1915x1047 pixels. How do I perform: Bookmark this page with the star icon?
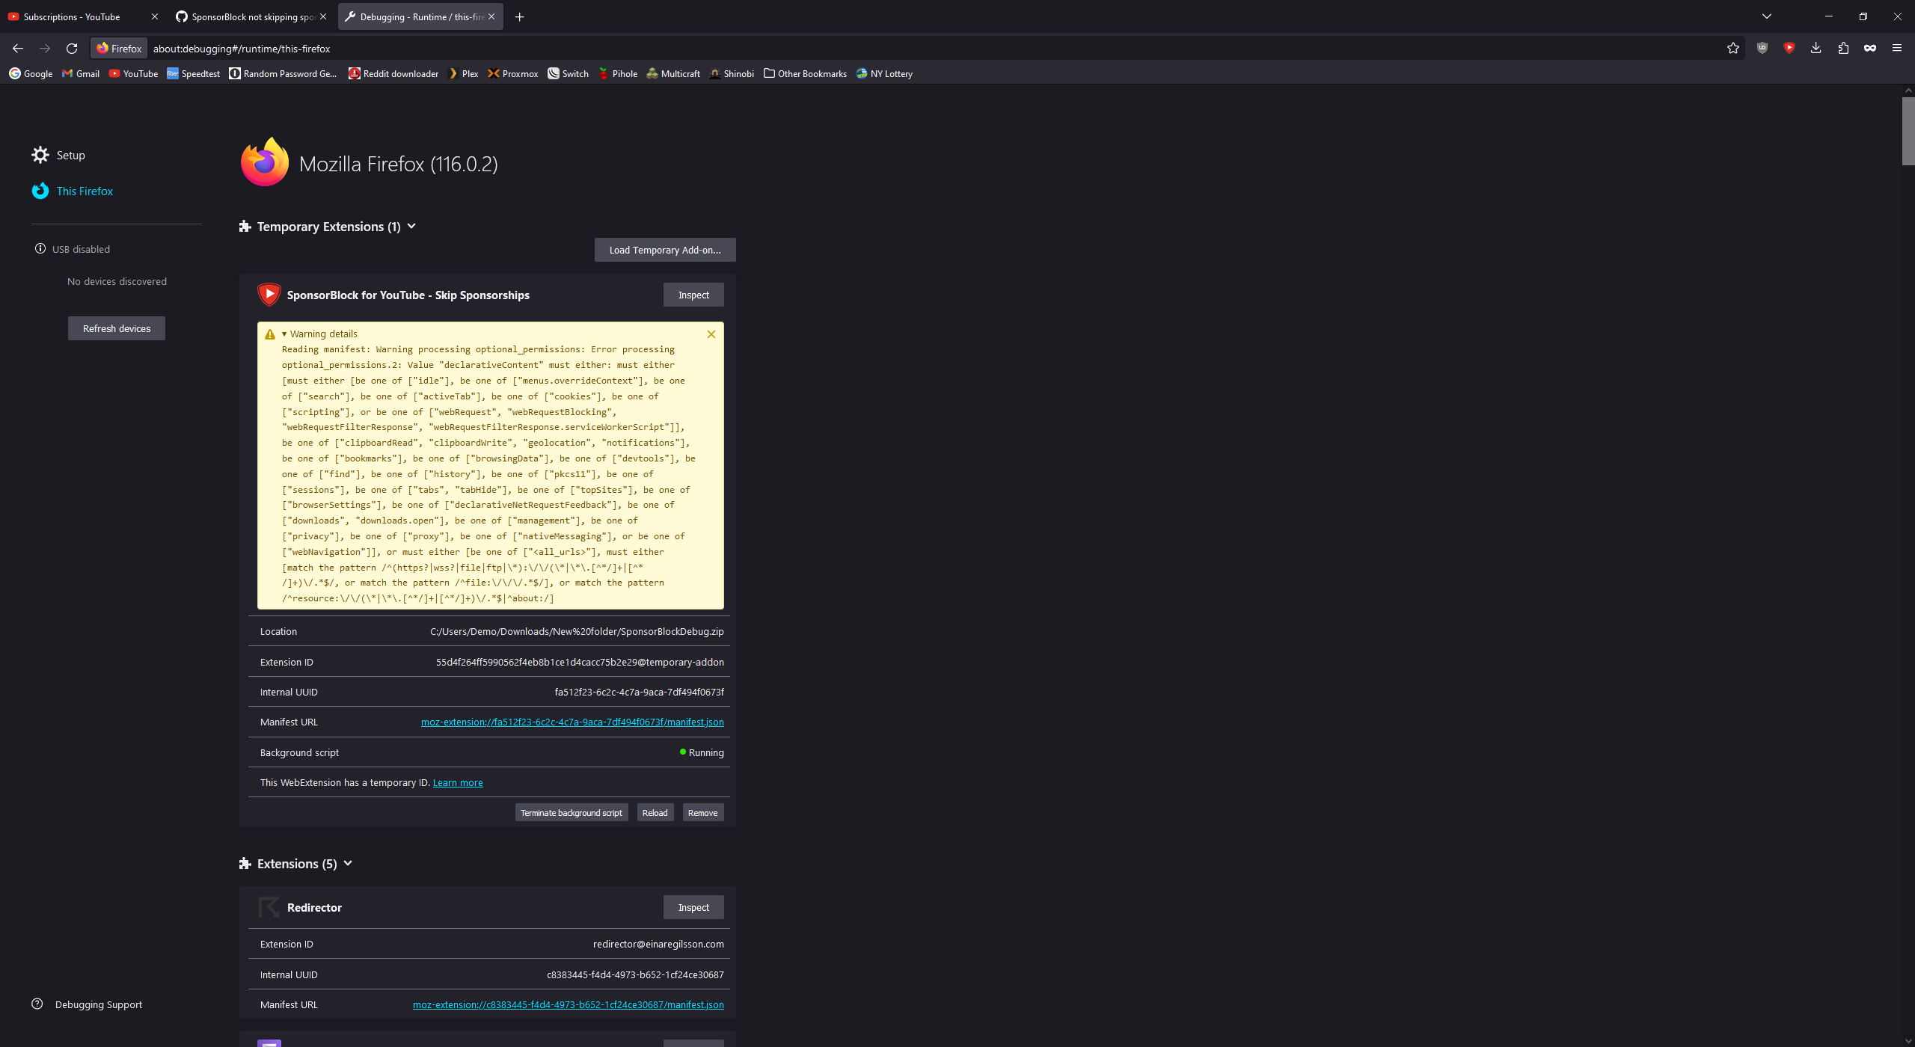point(1733,48)
